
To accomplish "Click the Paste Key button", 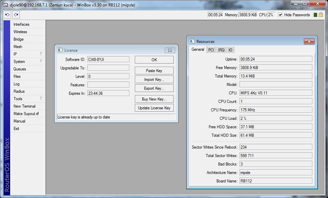I will [x=154, y=71].
